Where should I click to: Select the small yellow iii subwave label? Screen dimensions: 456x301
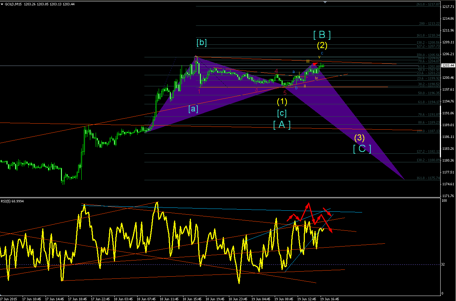(308, 61)
